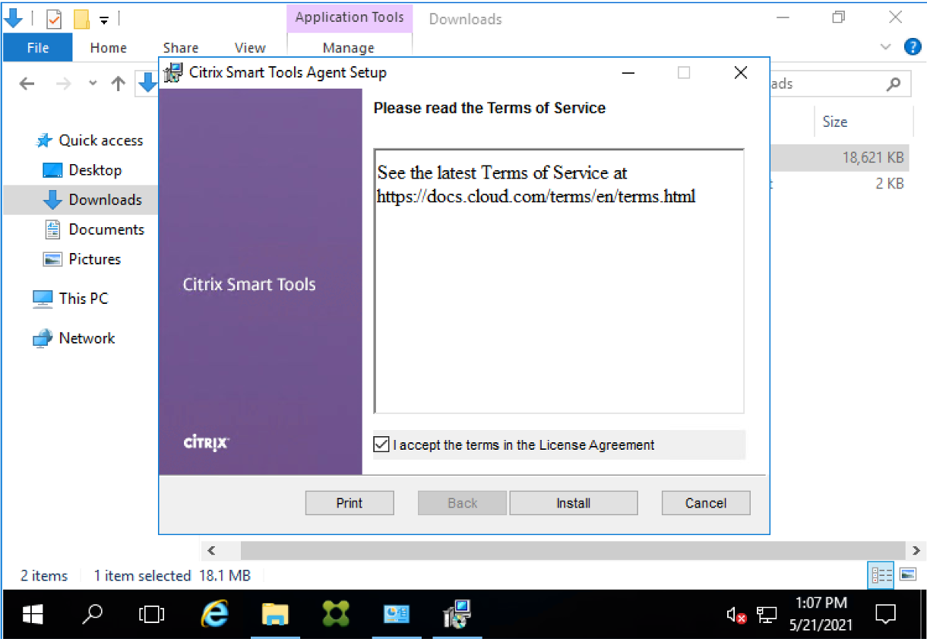Minimize the Citrix setup dialog
927x639 pixels.
[628, 73]
